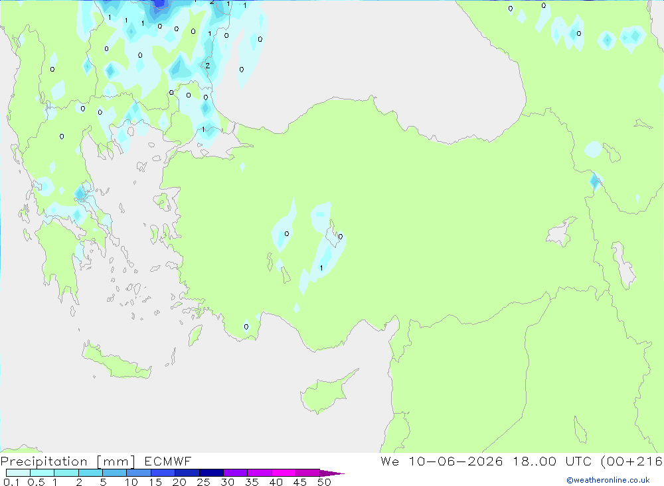The width and height of the screenshot is (664, 486).
Task: Pick the legend swatch between 10 and 15
Action: (139, 473)
